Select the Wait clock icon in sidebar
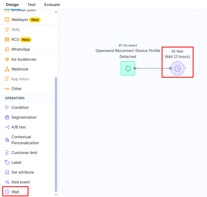The height and width of the screenshot is (197, 207). pyautogui.click(x=7, y=192)
